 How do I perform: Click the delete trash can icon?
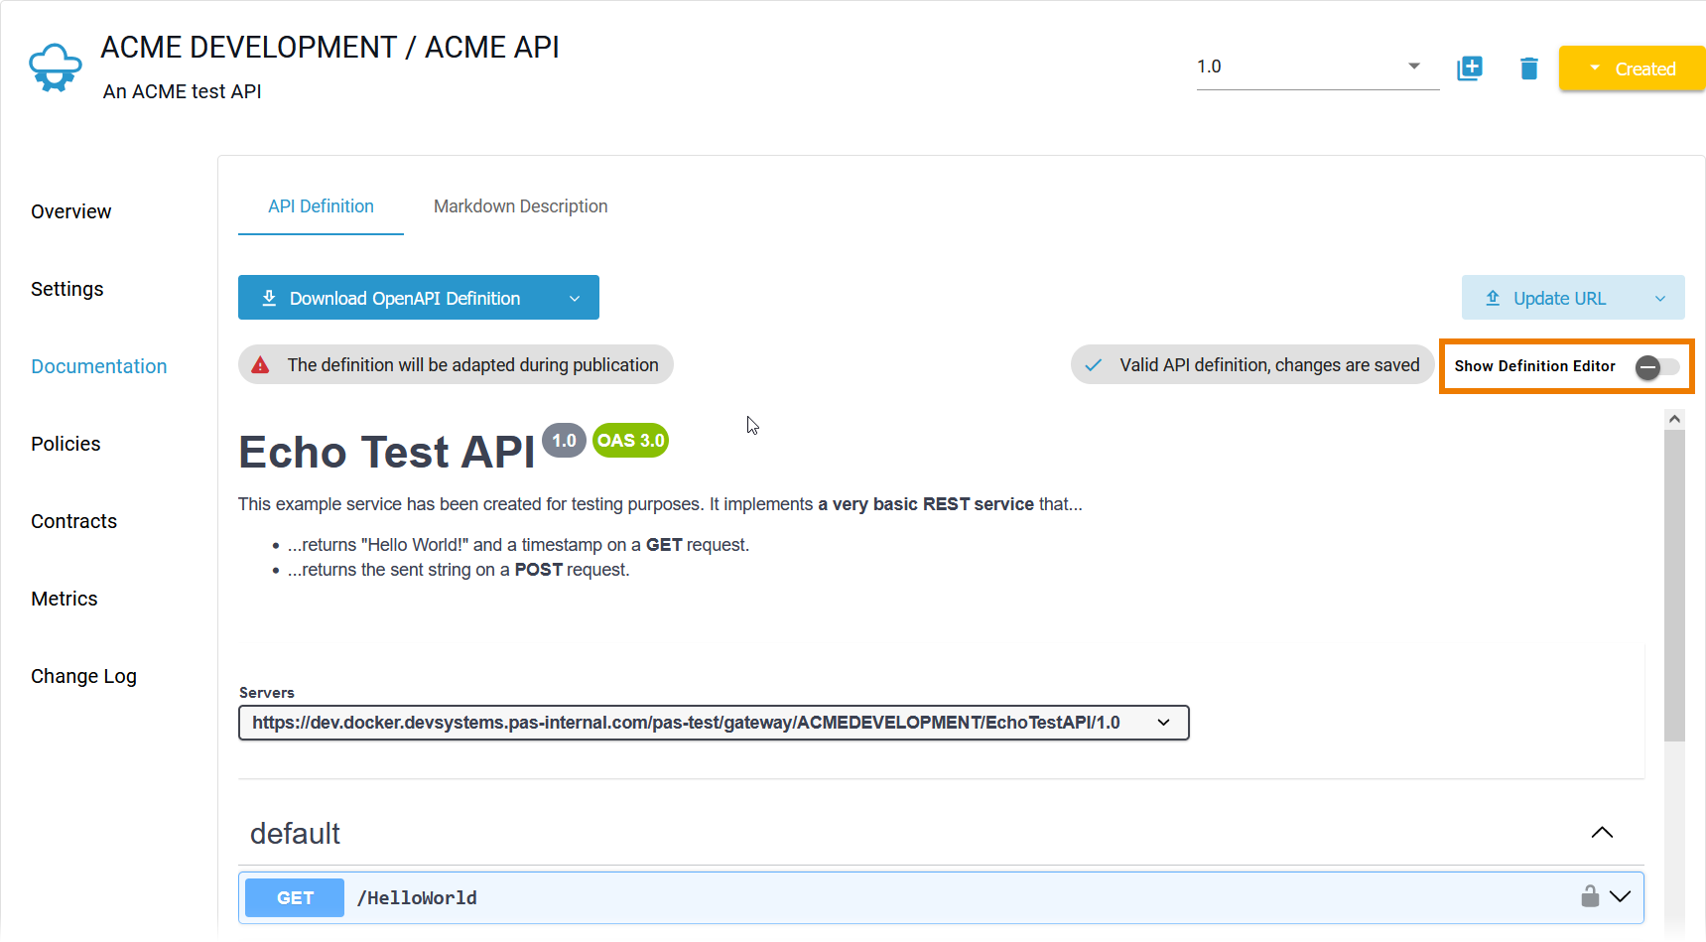[1528, 67]
